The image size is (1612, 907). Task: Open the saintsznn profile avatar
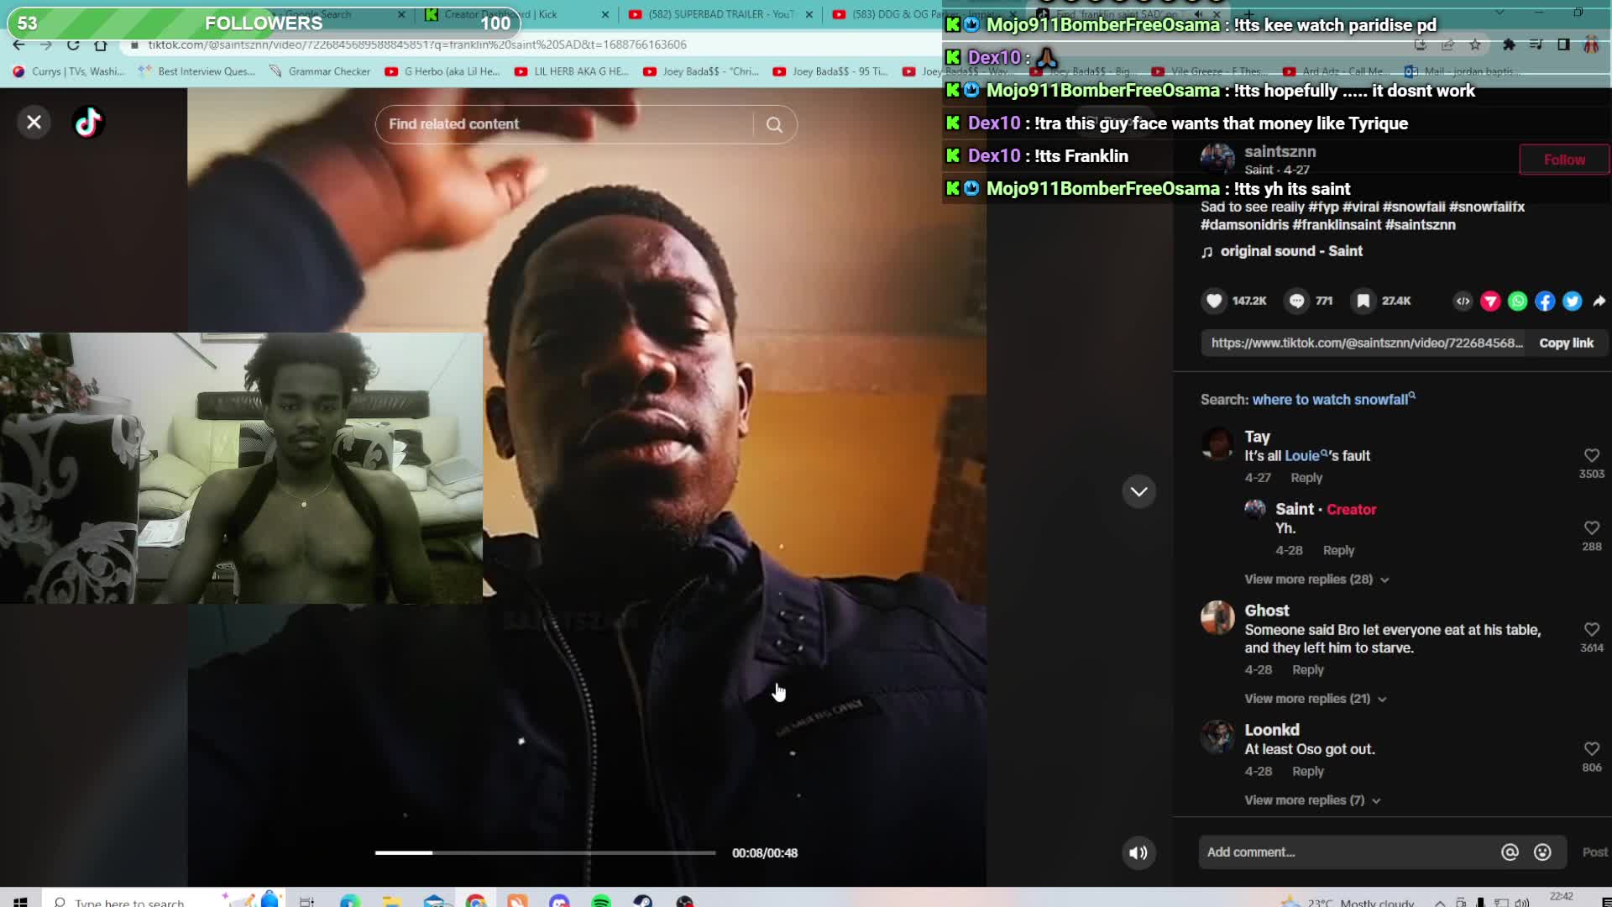[1217, 158]
